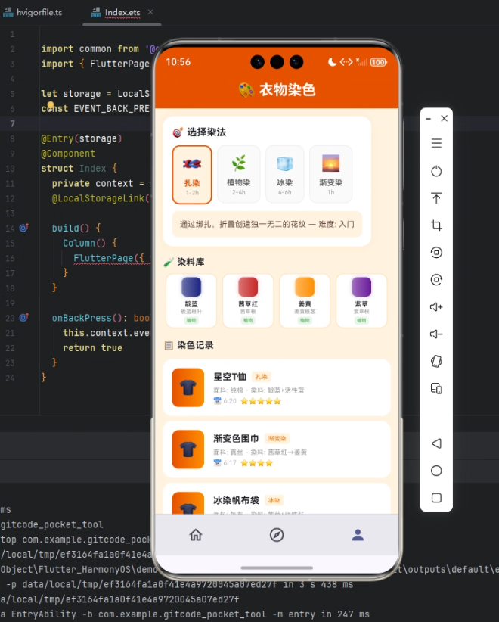Open the 星空T恤 dyeing record
Image resolution: width=499 pixels, height=622 pixels.
click(x=277, y=387)
